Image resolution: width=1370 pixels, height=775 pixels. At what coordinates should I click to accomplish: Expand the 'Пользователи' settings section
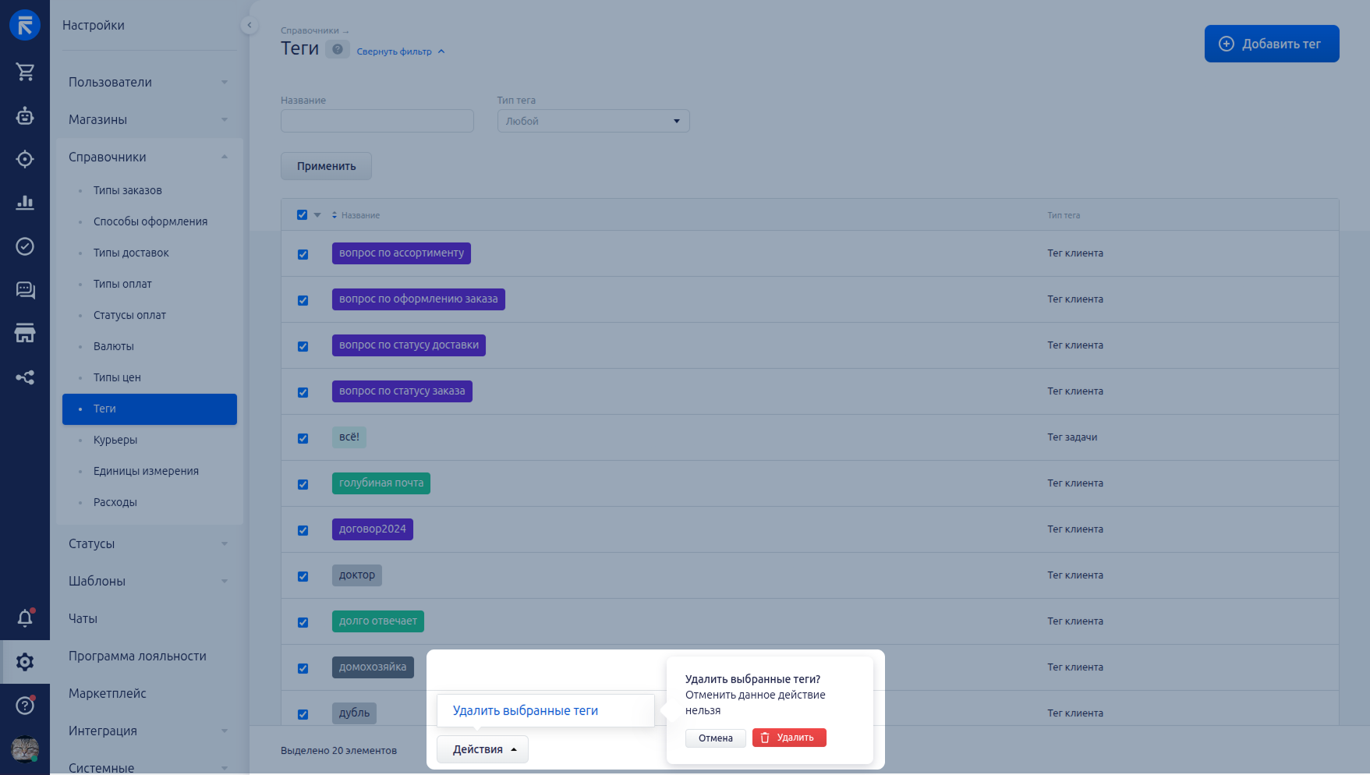click(x=148, y=83)
